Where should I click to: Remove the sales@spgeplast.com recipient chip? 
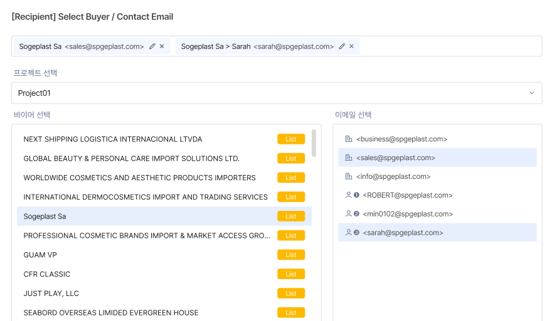tap(162, 46)
